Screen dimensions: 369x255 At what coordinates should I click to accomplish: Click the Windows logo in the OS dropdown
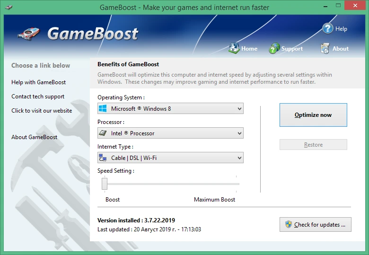[x=103, y=108]
